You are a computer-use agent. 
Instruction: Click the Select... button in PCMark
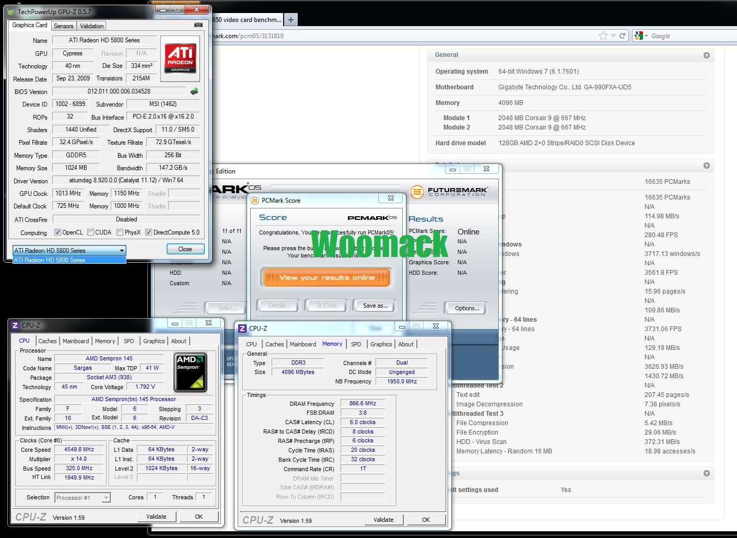coord(228,308)
